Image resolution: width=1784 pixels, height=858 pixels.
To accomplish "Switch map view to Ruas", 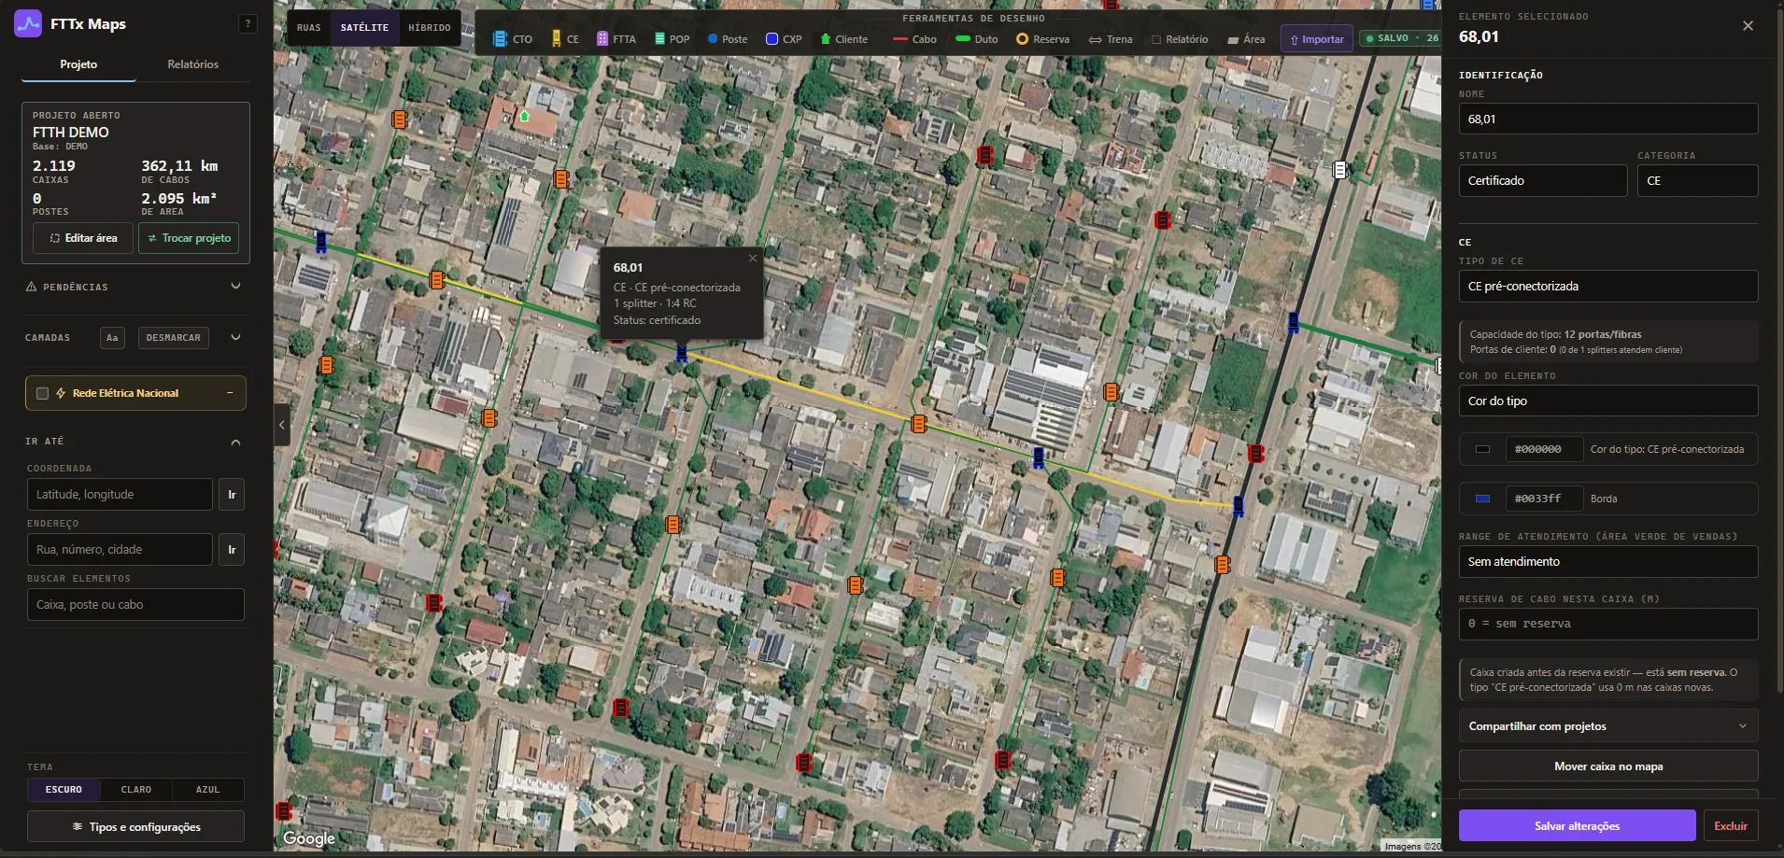I will point(309,28).
